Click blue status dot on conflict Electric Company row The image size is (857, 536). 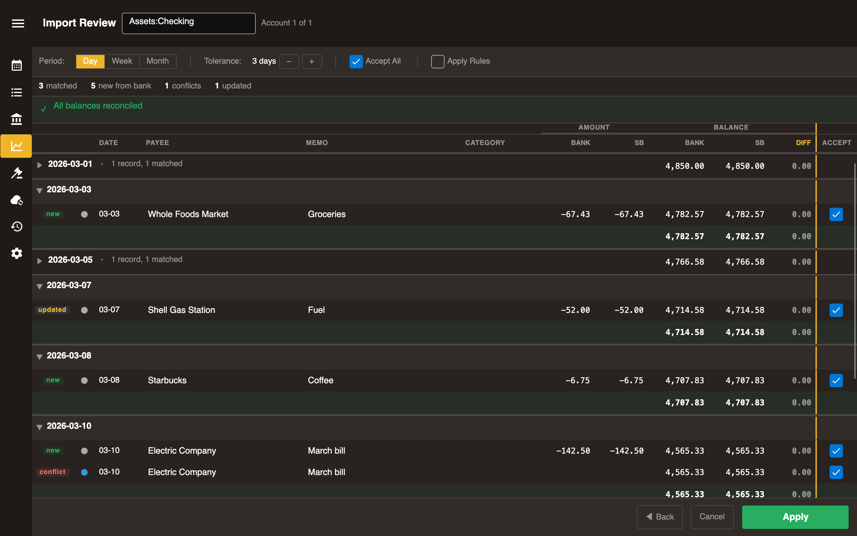(x=84, y=472)
